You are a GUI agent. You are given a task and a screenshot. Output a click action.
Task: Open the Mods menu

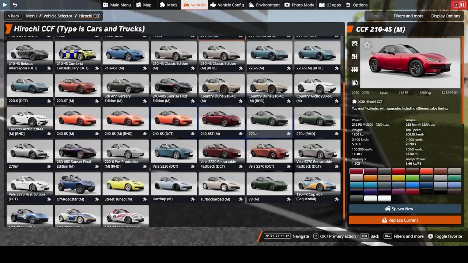(x=169, y=5)
